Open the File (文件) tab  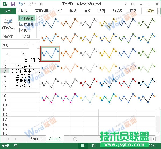click(8, 11)
